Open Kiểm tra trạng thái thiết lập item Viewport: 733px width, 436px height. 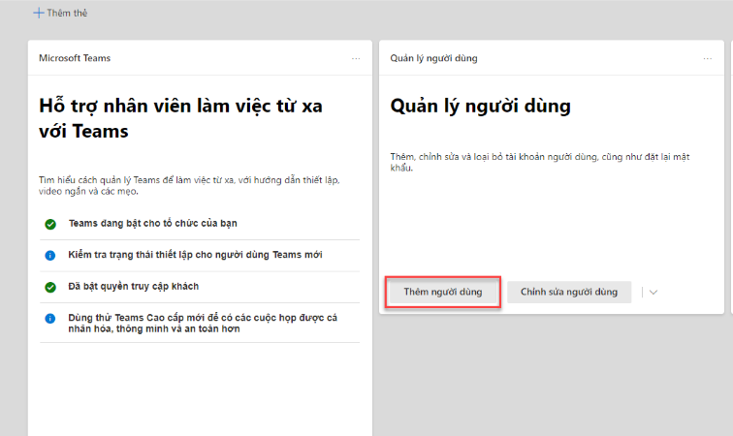coord(195,255)
